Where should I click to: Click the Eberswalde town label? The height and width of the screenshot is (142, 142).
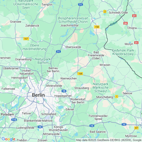(x=73, y=47)
